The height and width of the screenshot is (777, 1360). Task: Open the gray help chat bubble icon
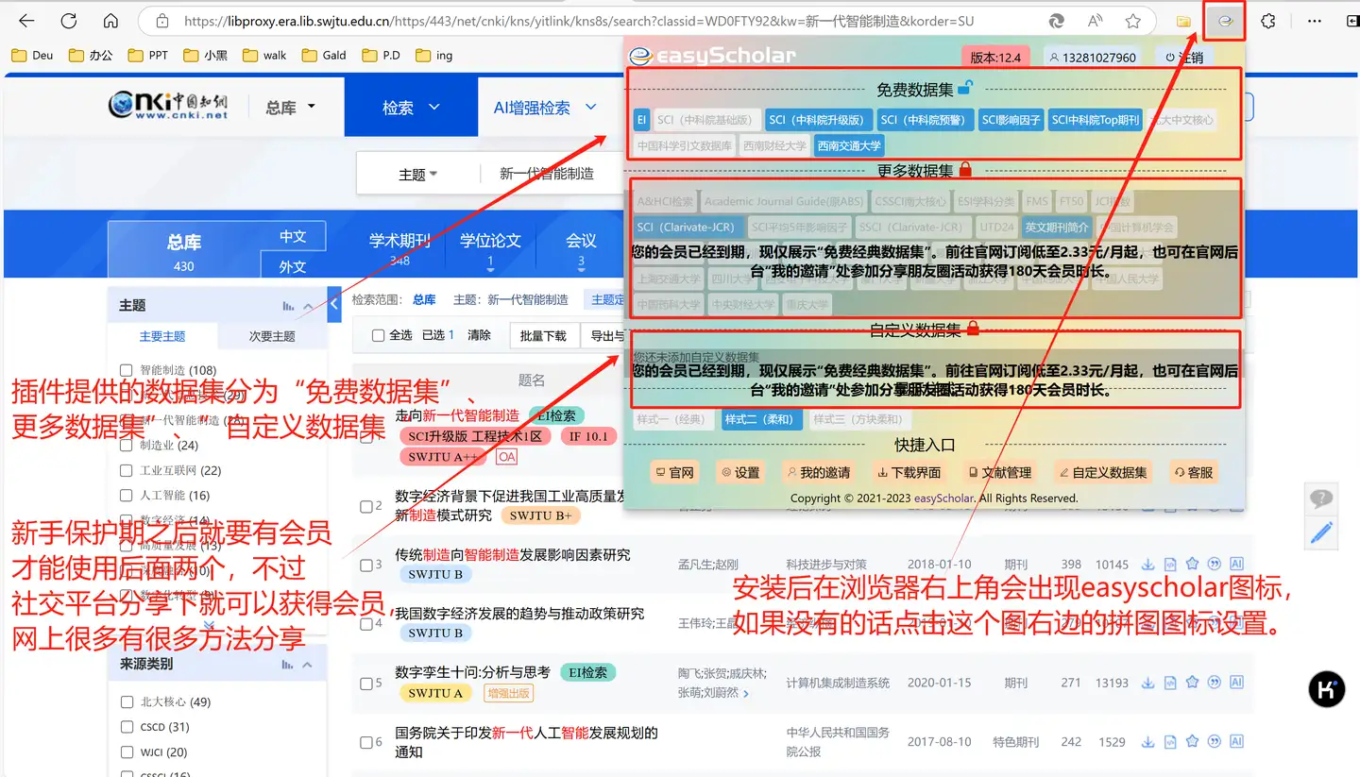1321,498
